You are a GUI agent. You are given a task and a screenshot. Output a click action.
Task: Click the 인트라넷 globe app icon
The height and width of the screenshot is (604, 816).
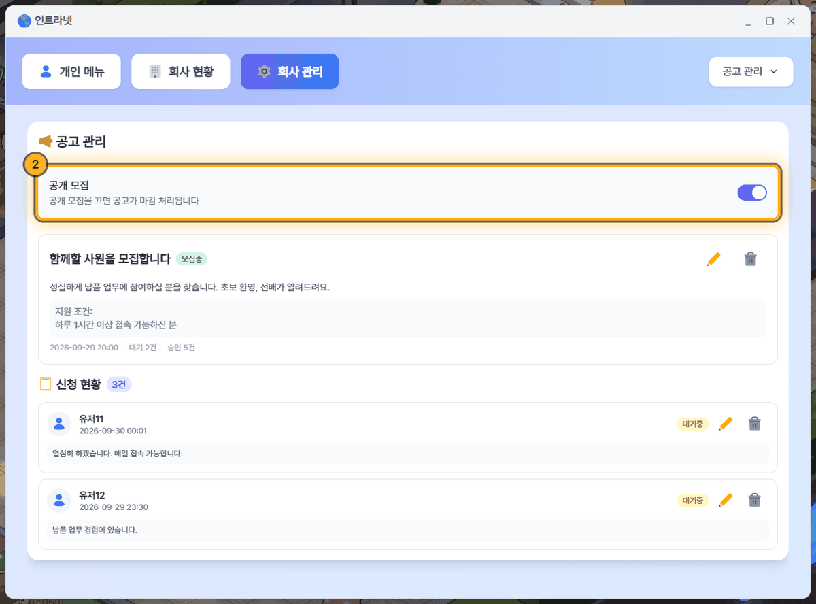[24, 21]
